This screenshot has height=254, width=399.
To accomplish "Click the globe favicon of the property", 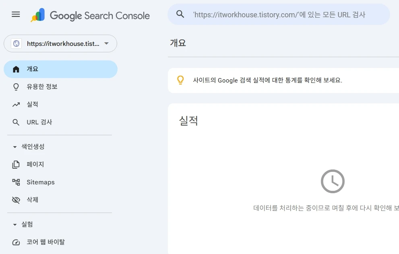I will point(16,43).
